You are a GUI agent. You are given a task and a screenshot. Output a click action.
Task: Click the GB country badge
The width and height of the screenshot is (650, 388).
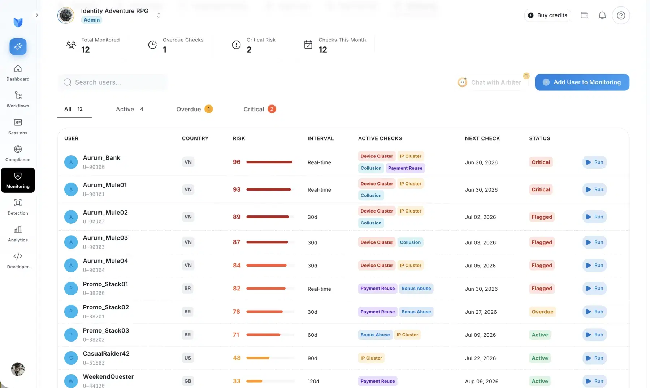tap(188, 381)
